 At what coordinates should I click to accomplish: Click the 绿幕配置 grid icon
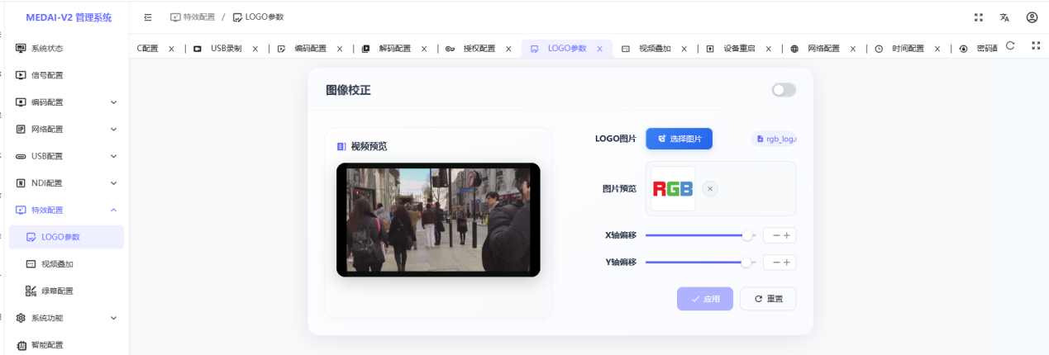click(x=31, y=291)
